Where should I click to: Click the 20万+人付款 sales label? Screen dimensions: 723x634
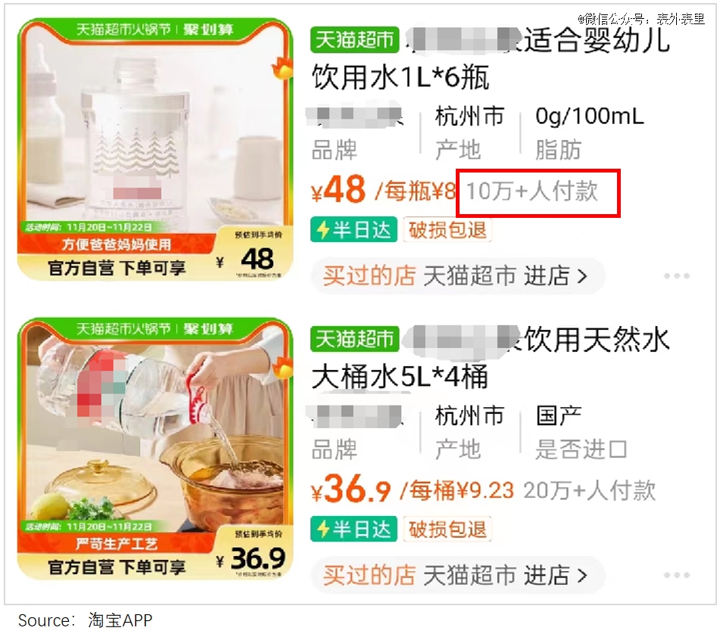coord(590,489)
